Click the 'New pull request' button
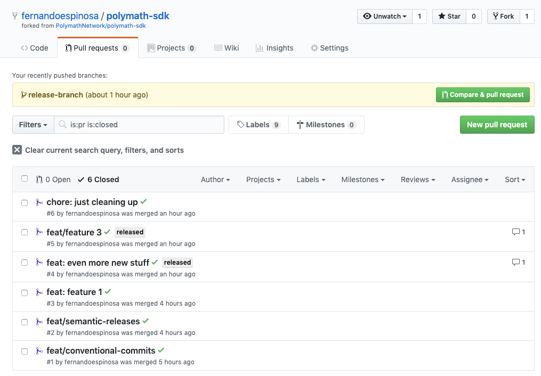 click(x=497, y=125)
